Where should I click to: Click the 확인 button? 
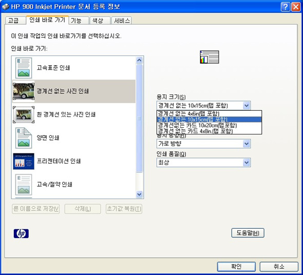(236, 267)
